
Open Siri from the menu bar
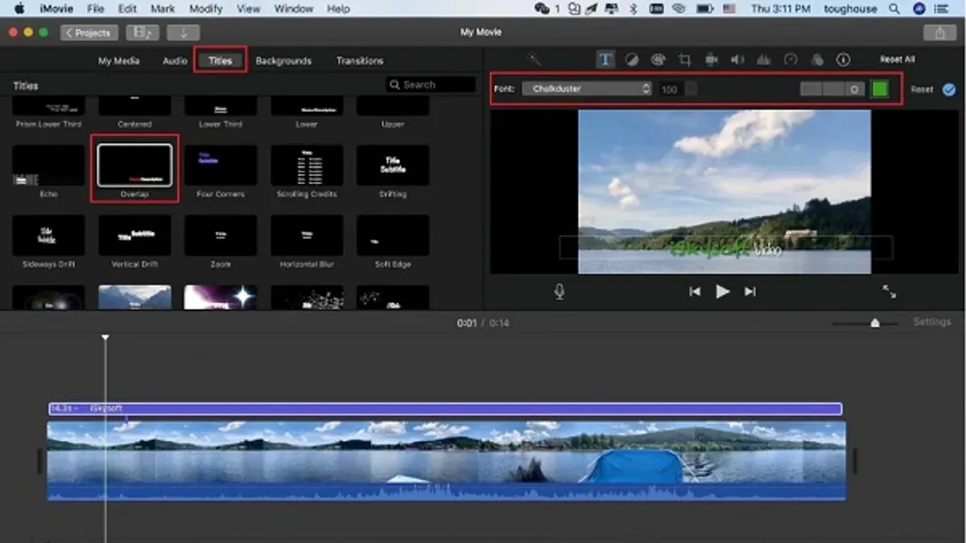pyautogui.click(x=919, y=9)
